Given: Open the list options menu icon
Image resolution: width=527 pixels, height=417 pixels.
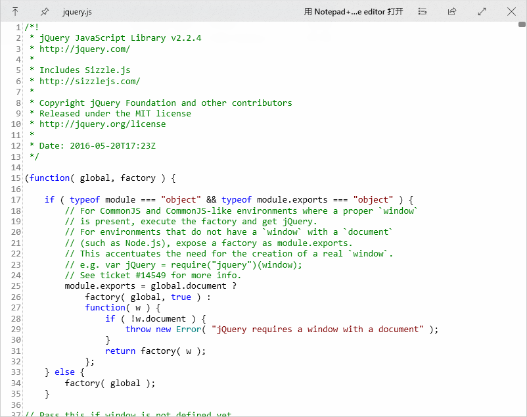Looking at the screenshot, I should [423, 12].
